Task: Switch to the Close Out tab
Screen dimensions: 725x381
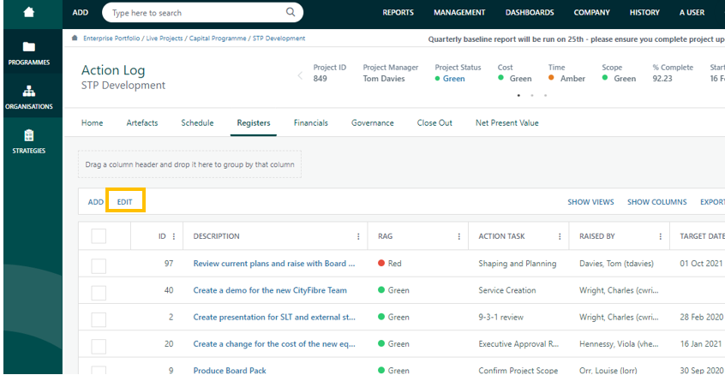Action: 434,122
